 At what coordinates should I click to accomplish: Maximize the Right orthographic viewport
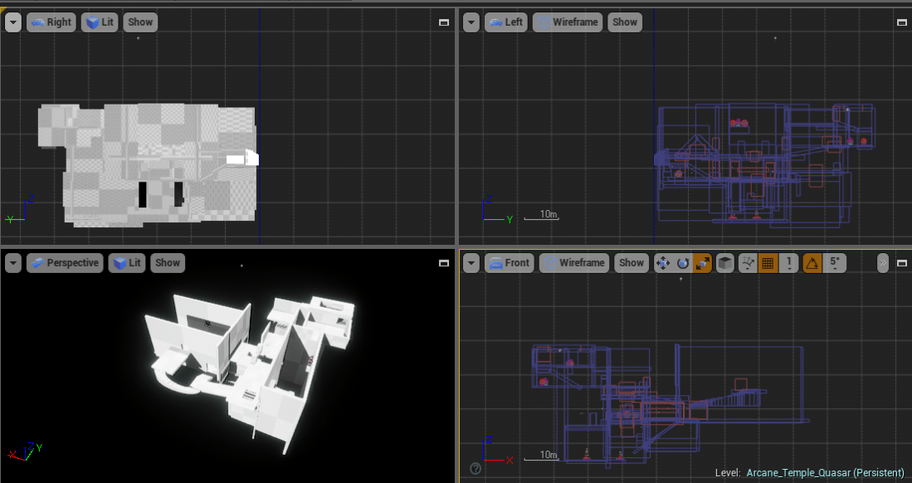(x=443, y=22)
